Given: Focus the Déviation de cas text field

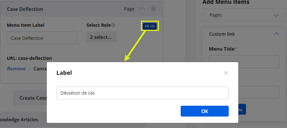Looking at the screenshot, I should coord(142,93).
